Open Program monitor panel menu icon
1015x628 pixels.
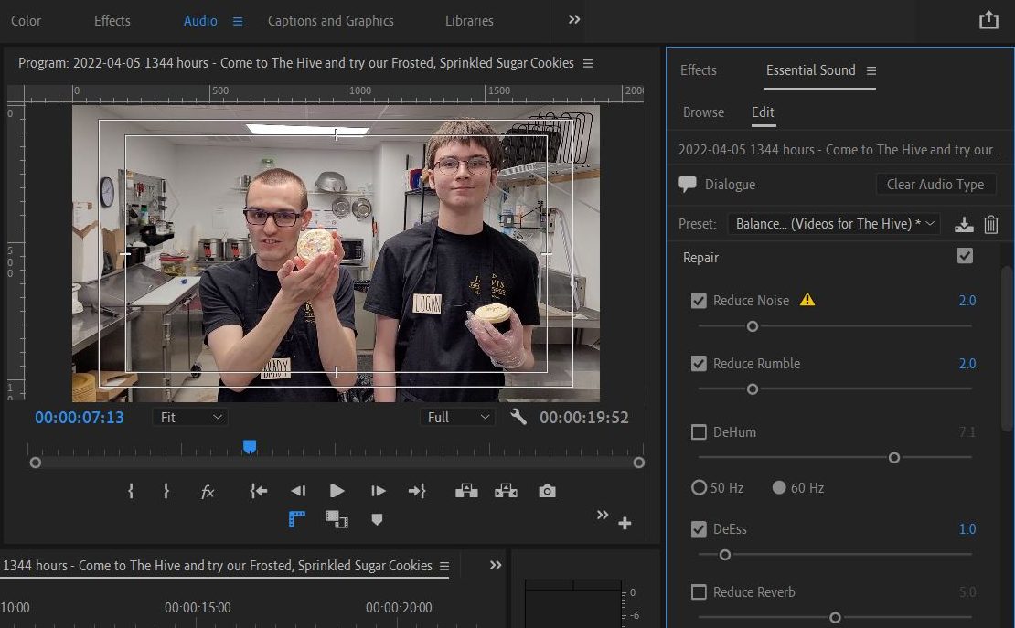588,63
